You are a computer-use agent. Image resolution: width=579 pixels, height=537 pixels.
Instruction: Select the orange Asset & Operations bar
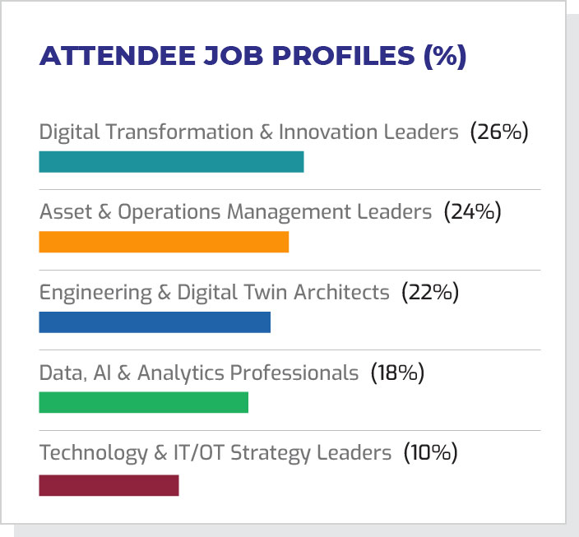164,242
